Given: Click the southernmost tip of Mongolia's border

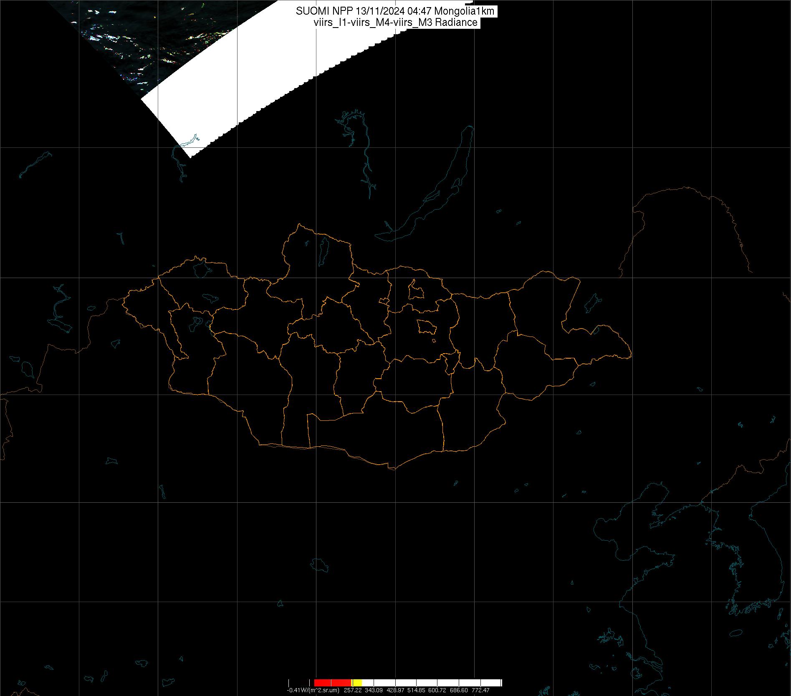Looking at the screenshot, I should click(x=392, y=468).
